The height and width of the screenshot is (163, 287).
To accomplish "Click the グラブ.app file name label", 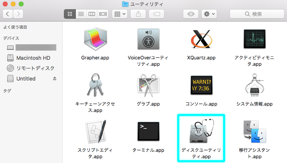I will (148, 104).
